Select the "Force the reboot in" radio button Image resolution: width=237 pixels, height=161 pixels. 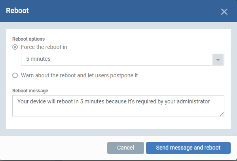pos(15,47)
